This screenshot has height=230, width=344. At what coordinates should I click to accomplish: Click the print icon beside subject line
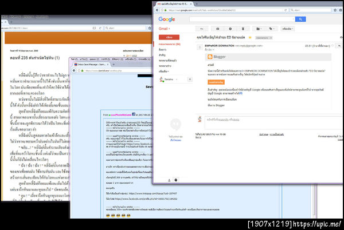click(x=341, y=38)
